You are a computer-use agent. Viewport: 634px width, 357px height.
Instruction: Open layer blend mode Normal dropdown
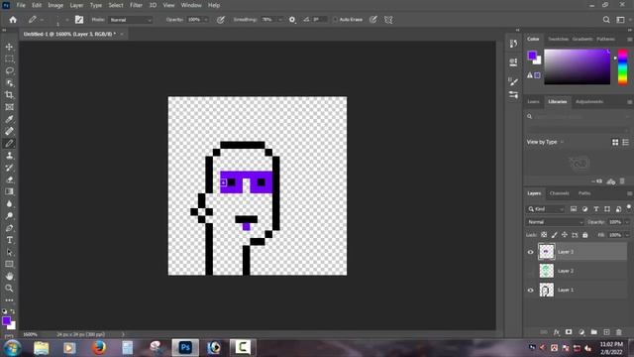555,222
